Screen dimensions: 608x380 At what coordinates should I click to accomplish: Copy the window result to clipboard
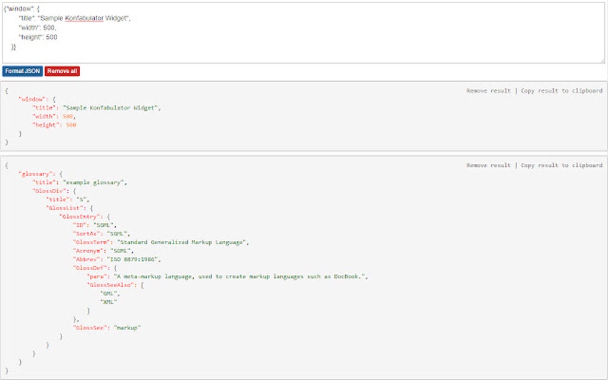coord(562,91)
